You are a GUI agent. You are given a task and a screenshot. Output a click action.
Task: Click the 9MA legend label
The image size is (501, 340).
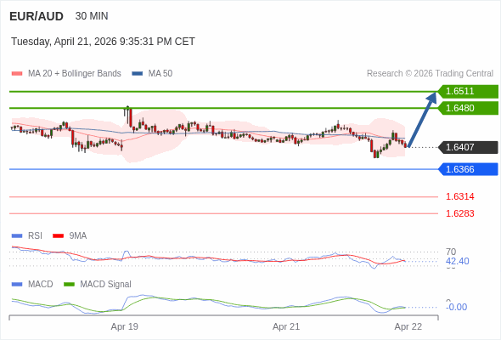(78, 236)
